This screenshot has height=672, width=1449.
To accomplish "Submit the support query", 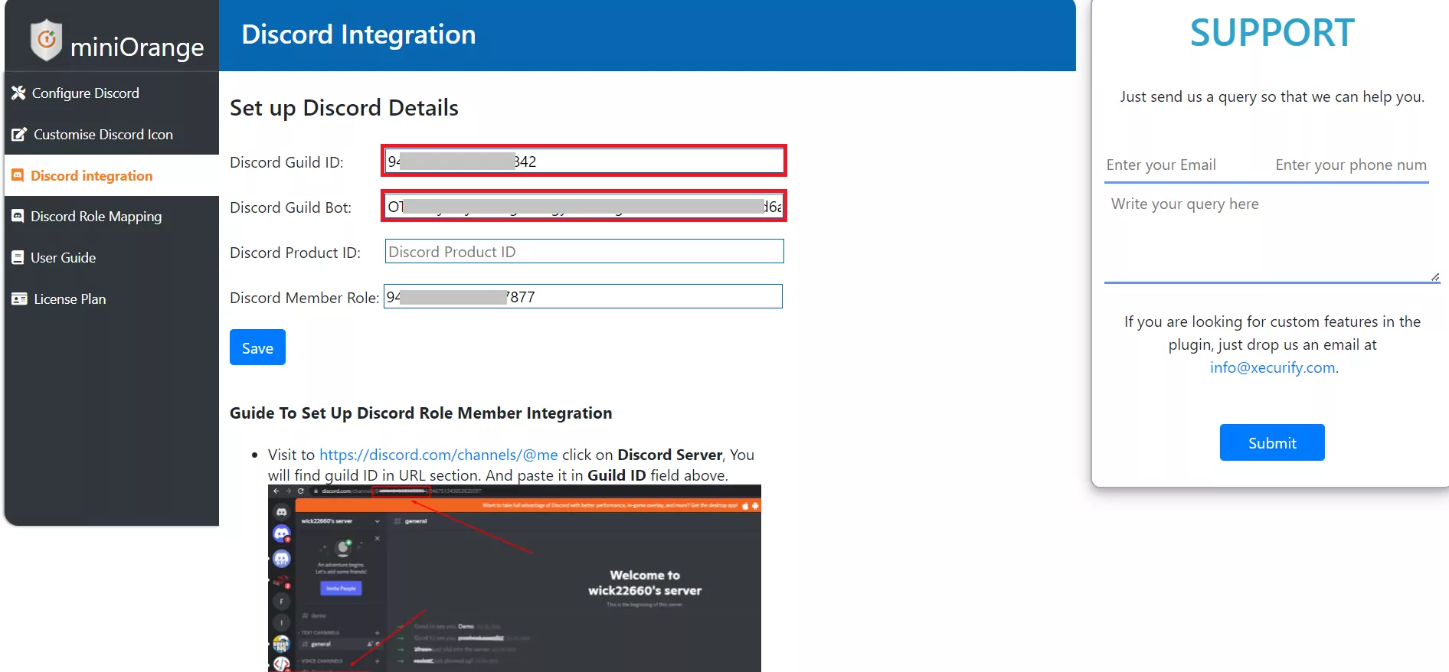I will click(1272, 442).
